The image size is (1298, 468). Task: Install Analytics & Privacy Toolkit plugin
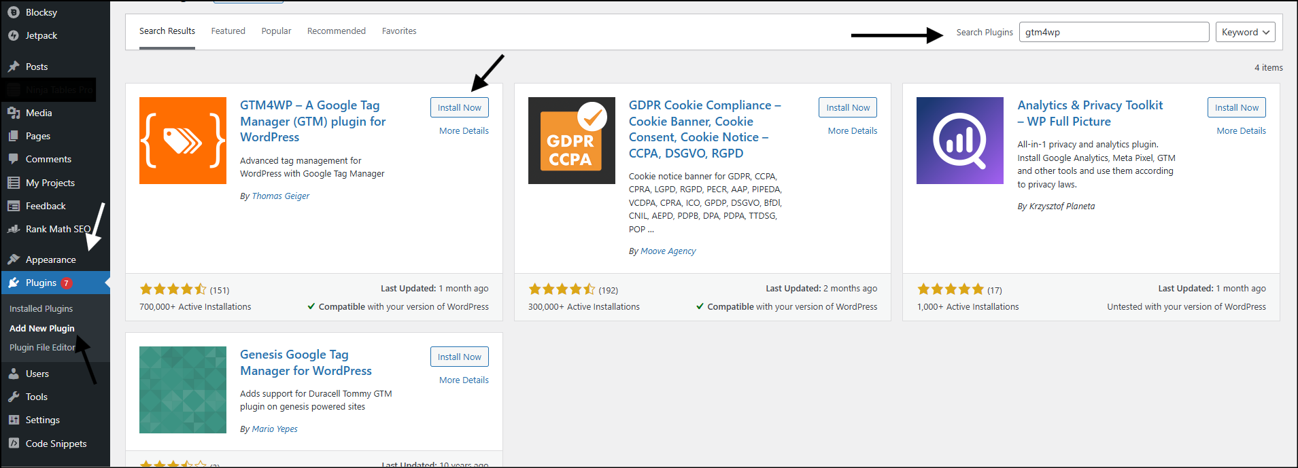[1237, 107]
